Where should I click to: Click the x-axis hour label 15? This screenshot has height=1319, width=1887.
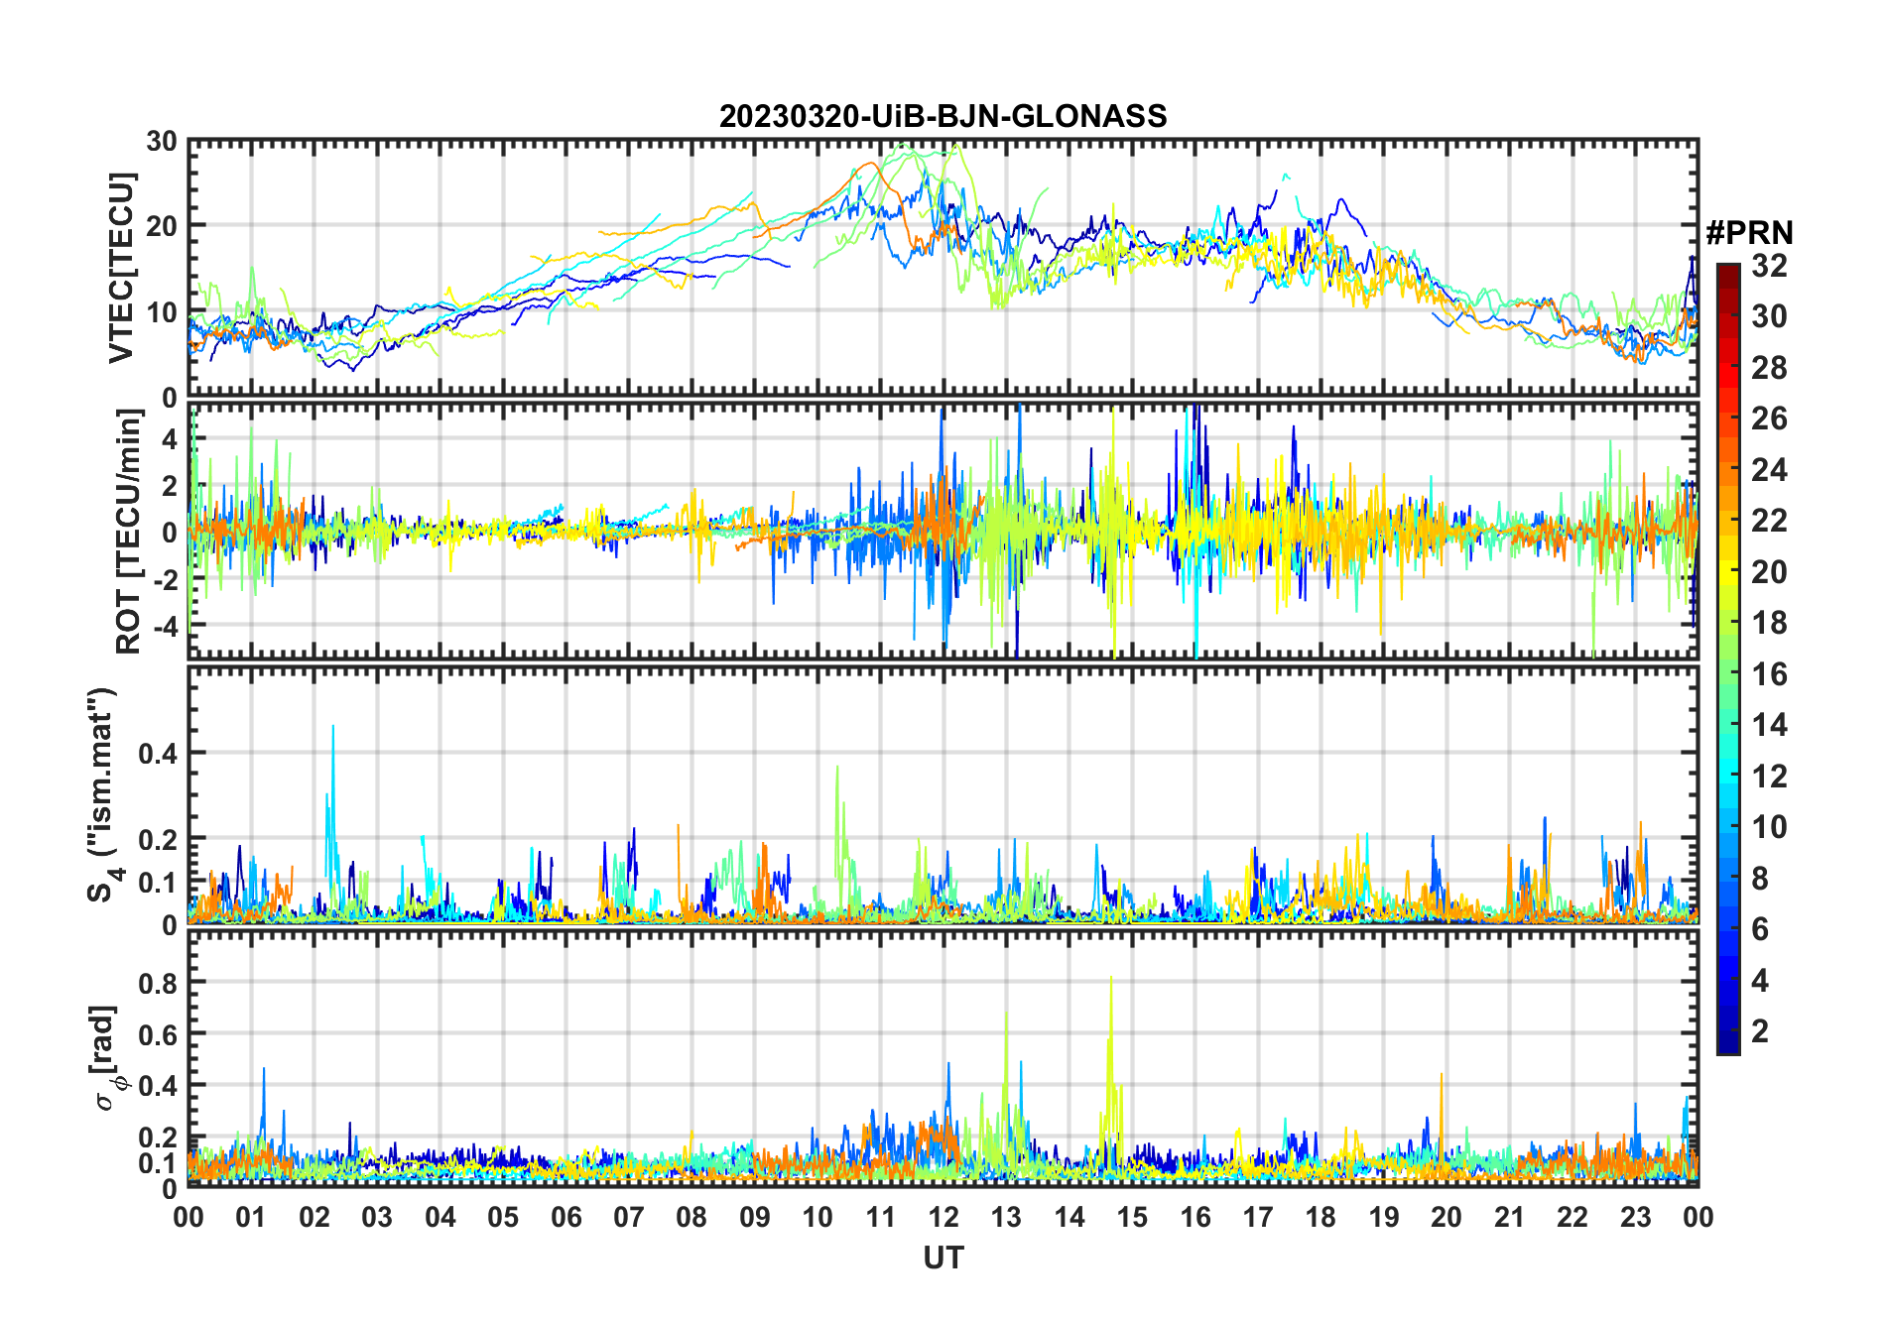[x=1132, y=1218]
